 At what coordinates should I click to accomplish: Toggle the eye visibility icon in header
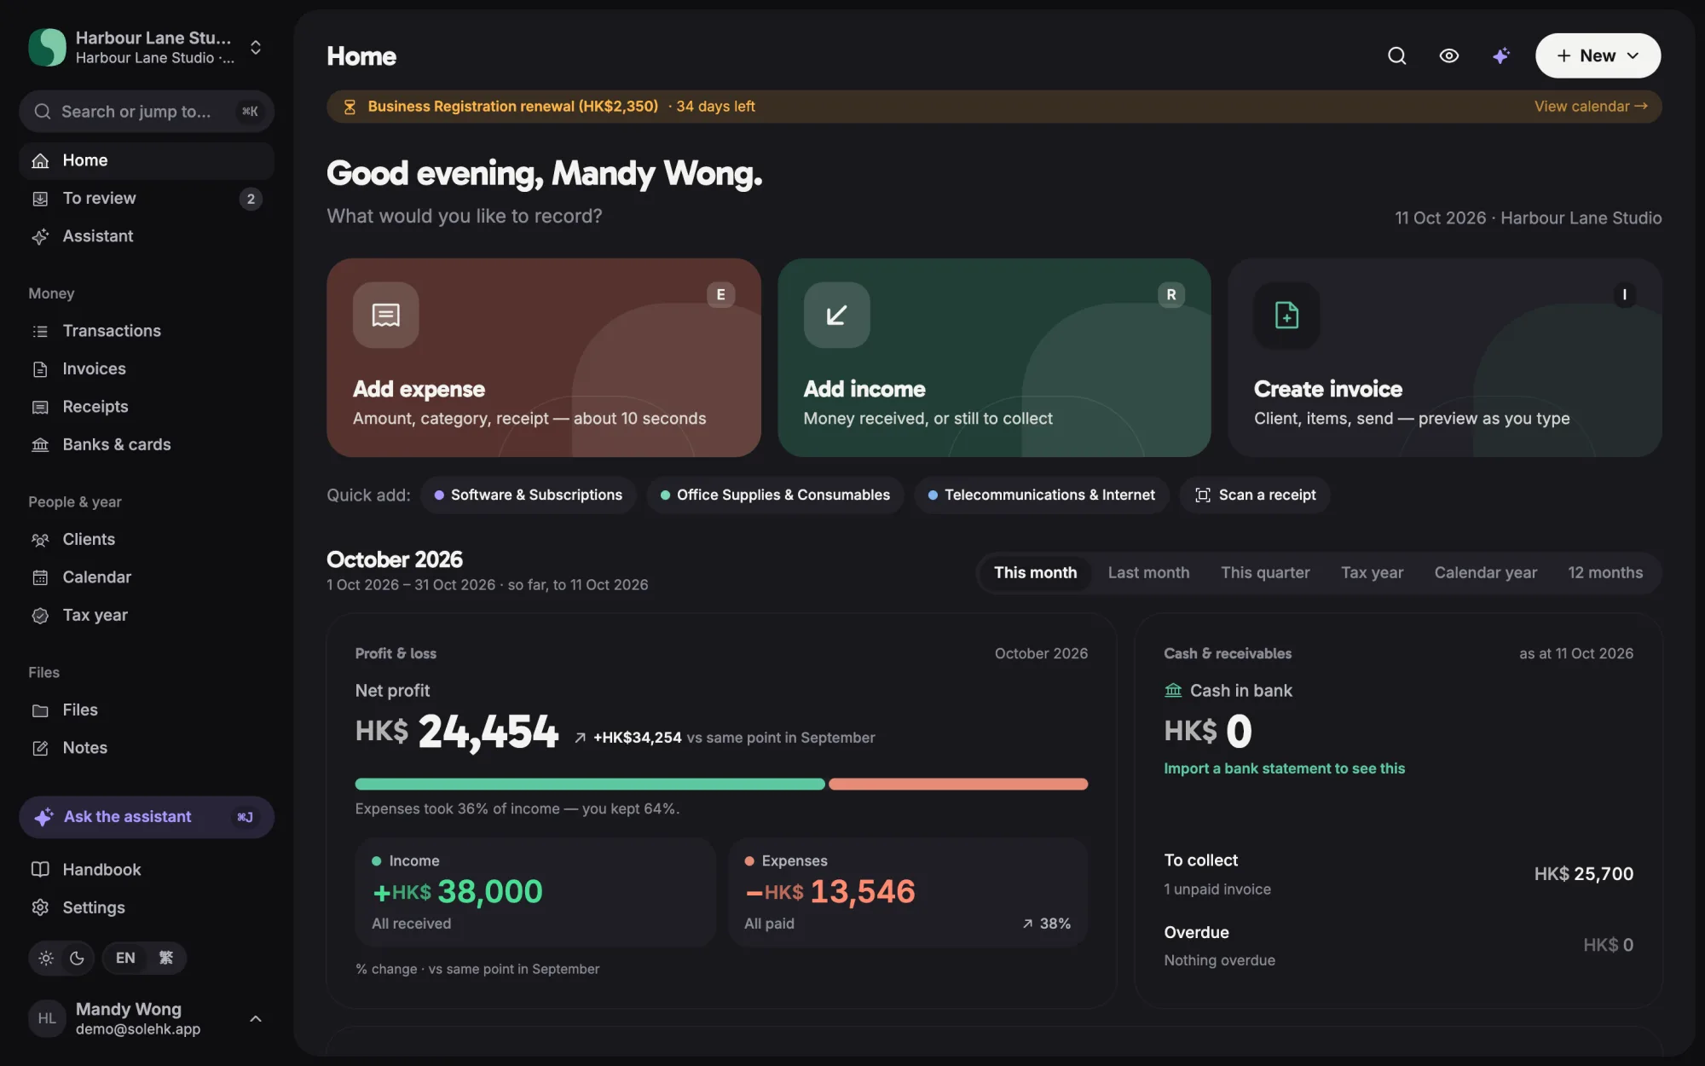click(1448, 55)
